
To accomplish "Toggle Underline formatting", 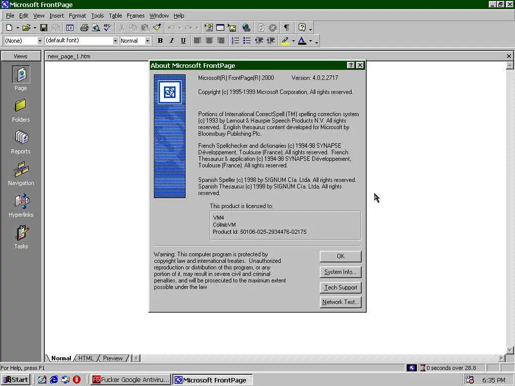I will pos(183,41).
